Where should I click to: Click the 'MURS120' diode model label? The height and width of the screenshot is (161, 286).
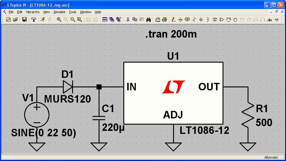click(x=68, y=99)
